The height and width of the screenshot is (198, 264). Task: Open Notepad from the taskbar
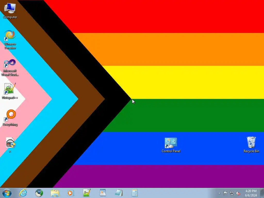tap(119, 193)
